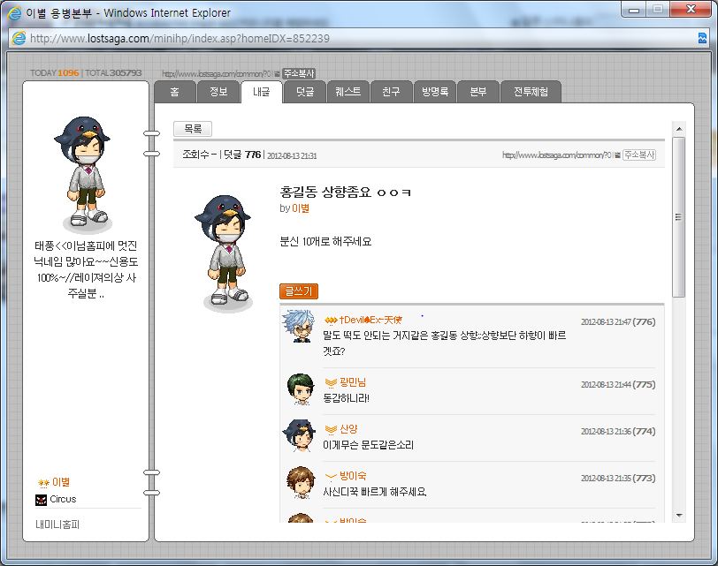Click the Circus guild emblem icon
Viewport: 718px width, 566px height.
[41, 500]
